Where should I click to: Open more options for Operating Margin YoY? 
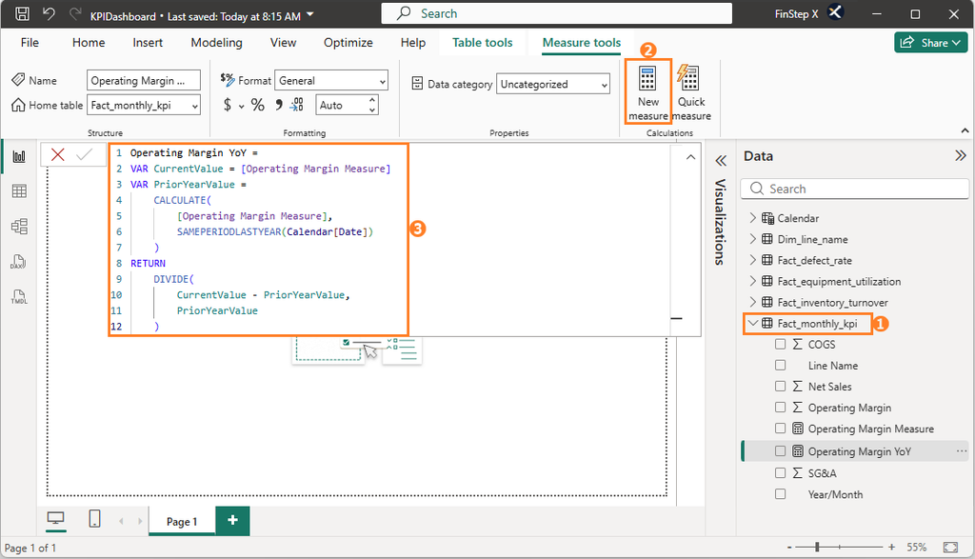tap(962, 451)
